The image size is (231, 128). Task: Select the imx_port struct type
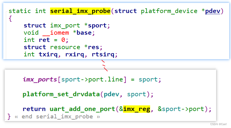[x=65, y=26]
